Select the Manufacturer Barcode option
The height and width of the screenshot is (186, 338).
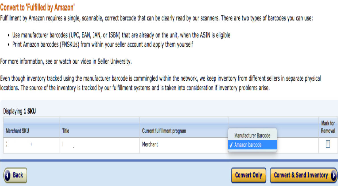[253, 136]
